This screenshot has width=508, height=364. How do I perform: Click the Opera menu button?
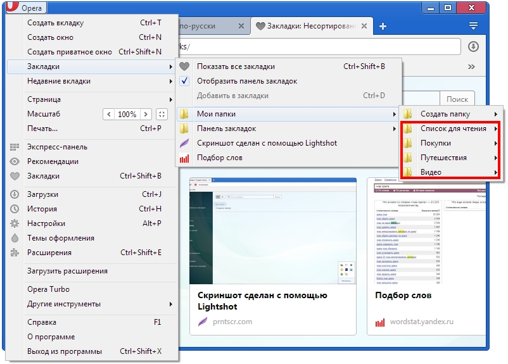pos(26,8)
